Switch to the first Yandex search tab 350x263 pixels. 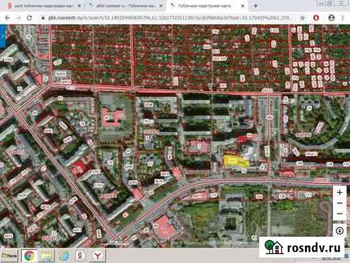click(x=43, y=6)
